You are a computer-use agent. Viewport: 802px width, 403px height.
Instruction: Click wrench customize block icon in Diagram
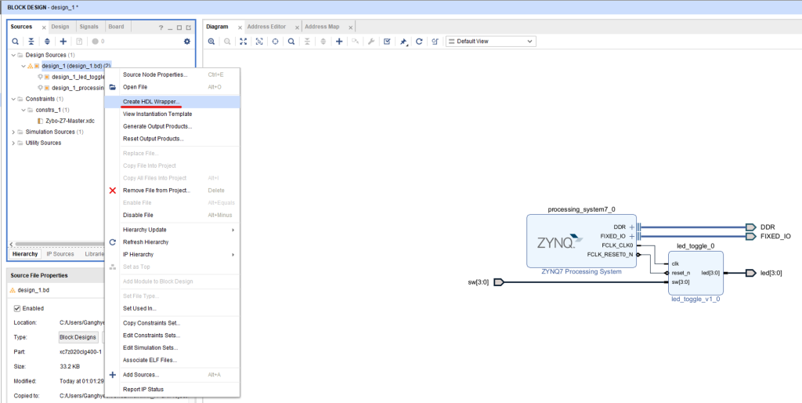pyautogui.click(x=371, y=42)
